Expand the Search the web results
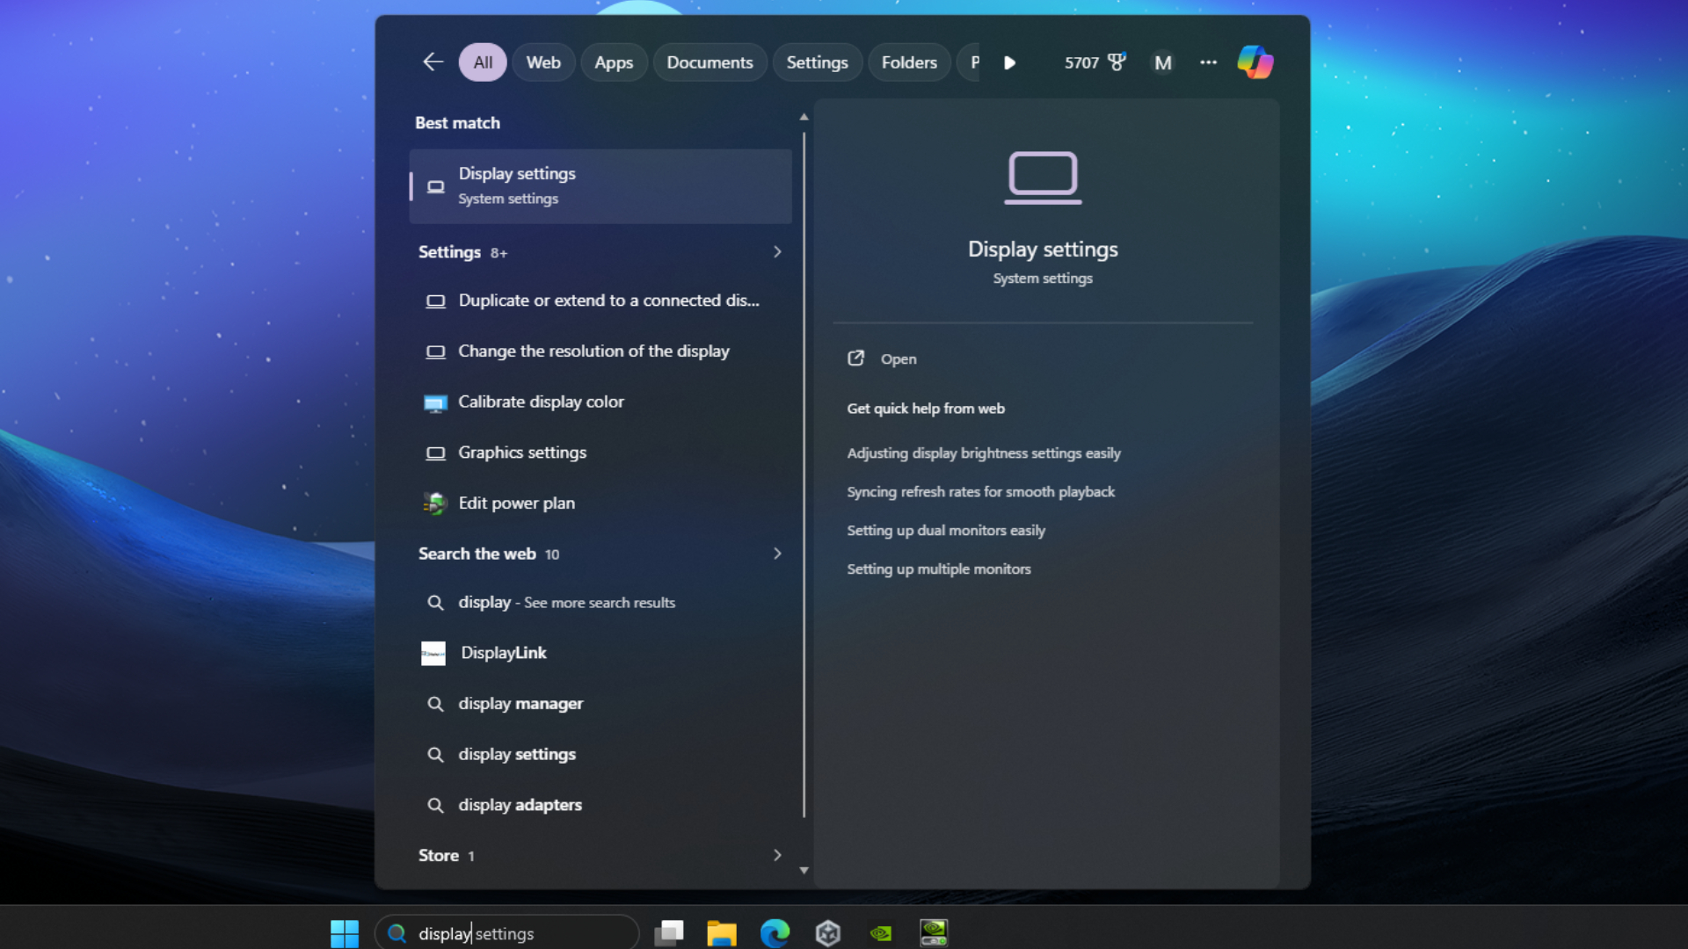This screenshot has height=949, width=1688. (x=777, y=554)
